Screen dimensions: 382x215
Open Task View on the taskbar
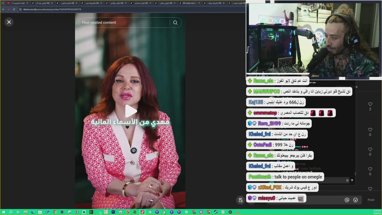18,212
